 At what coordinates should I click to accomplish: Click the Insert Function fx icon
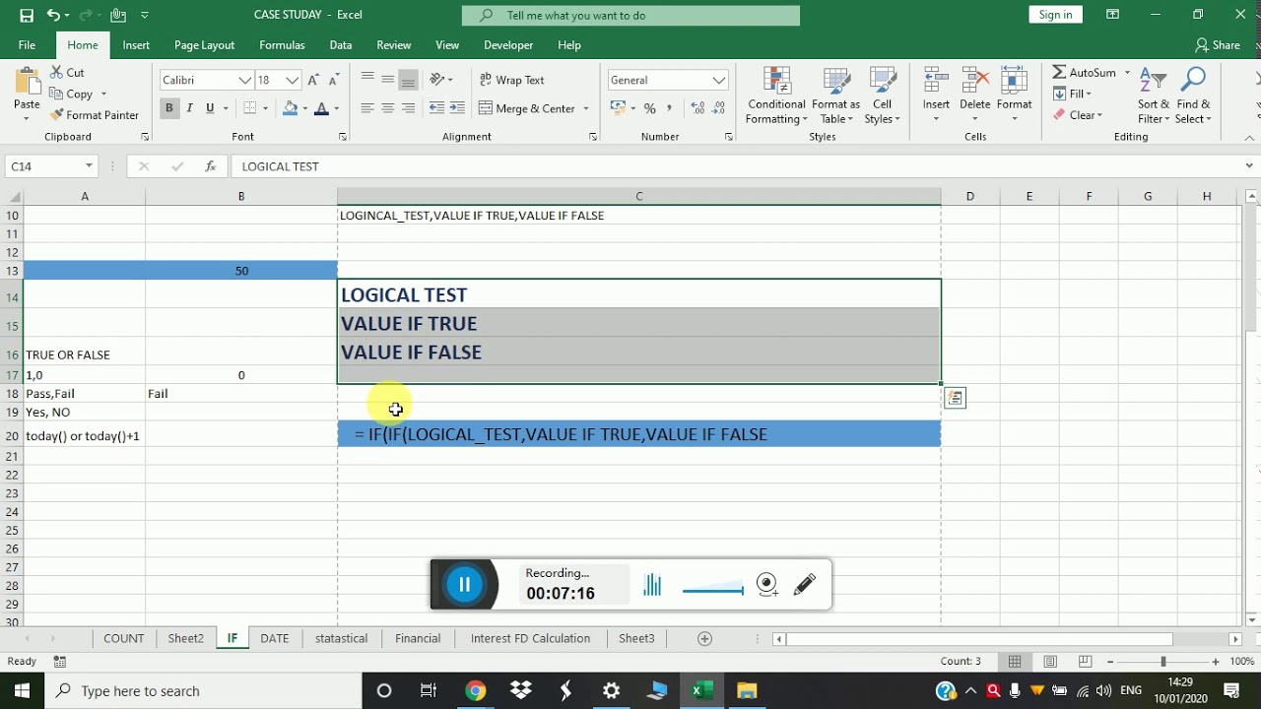point(210,166)
